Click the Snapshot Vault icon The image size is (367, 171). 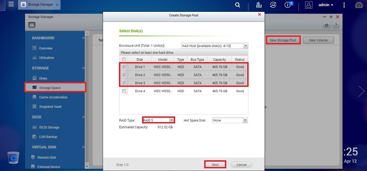pos(34,106)
